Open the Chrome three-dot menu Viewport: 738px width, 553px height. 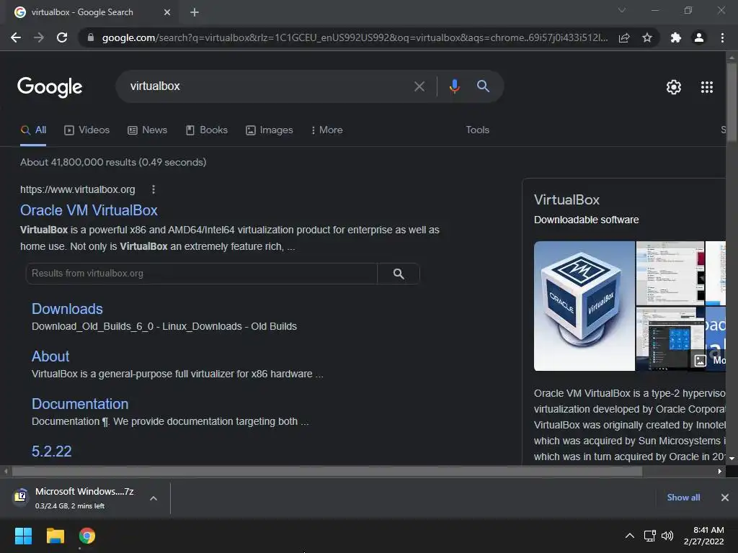[722, 37]
